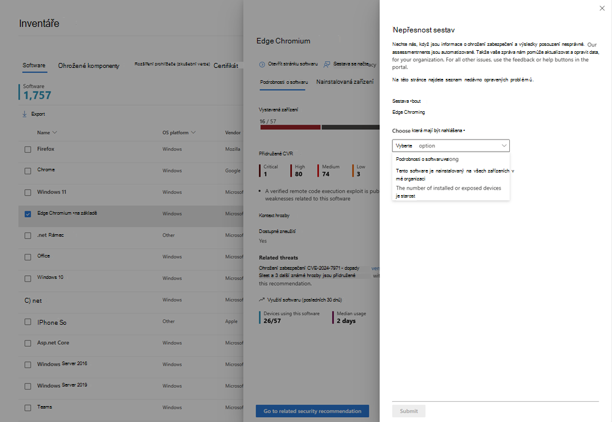Tick the Asp.net Core row checkbox
This screenshot has width=612, height=422.
click(x=28, y=343)
